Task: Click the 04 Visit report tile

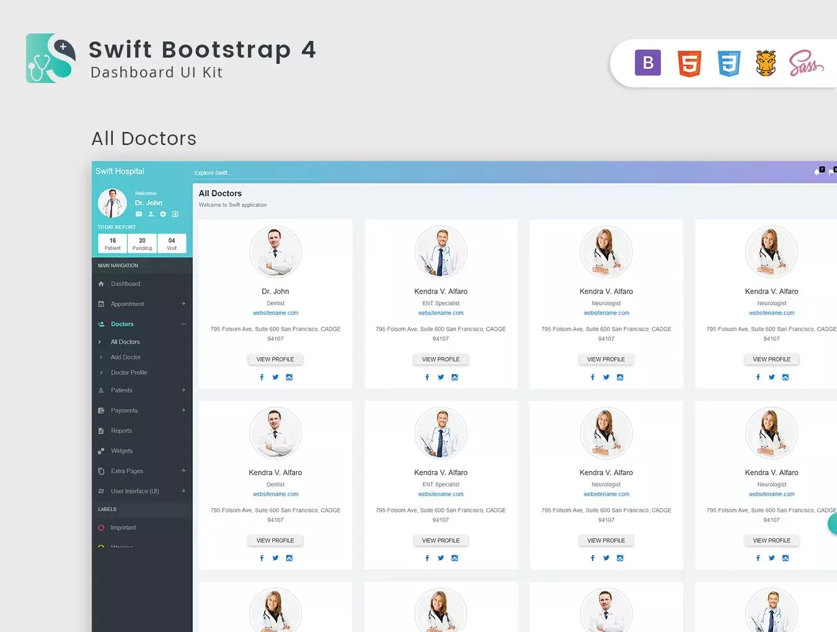Action: pyautogui.click(x=172, y=244)
